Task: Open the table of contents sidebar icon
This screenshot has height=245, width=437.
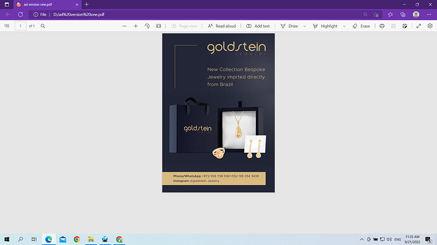Action: [7, 26]
